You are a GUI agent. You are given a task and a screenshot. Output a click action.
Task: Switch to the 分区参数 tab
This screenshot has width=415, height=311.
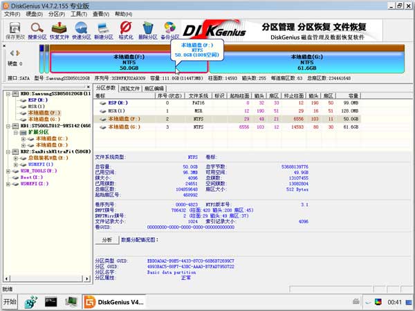coord(106,88)
